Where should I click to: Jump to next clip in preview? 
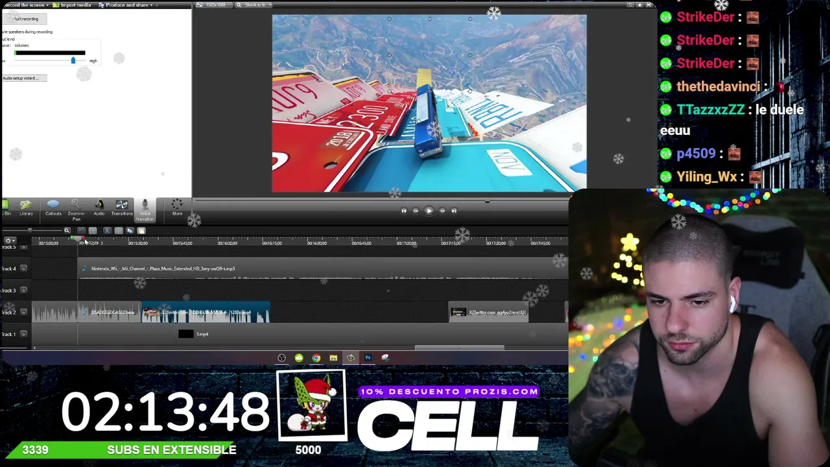454,210
